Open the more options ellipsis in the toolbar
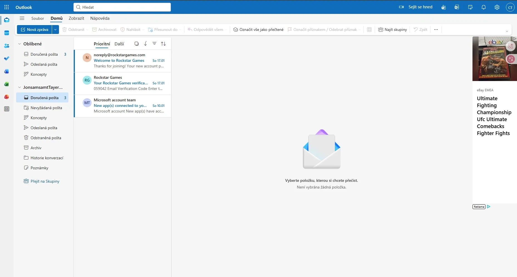This screenshot has height=277, width=517. [436, 30]
